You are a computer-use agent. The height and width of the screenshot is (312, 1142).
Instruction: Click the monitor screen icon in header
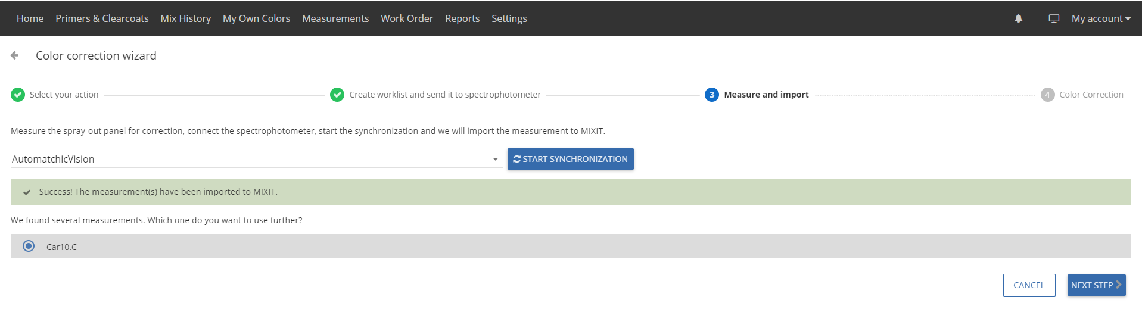[1054, 18]
